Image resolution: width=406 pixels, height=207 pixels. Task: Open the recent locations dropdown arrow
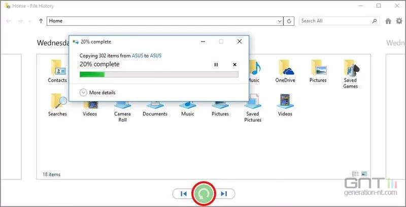point(30,21)
